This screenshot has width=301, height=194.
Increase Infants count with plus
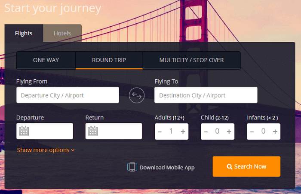pyautogui.click(x=275, y=131)
